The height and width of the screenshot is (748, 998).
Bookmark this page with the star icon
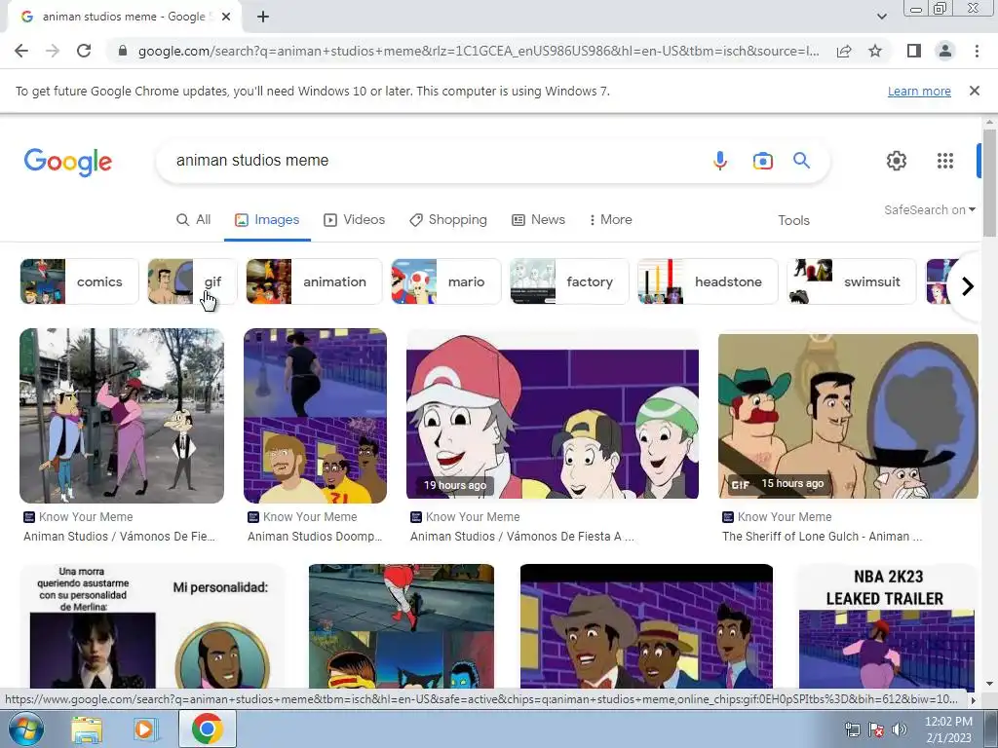875,51
